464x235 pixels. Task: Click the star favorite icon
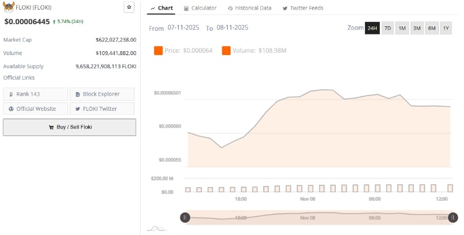click(129, 7)
